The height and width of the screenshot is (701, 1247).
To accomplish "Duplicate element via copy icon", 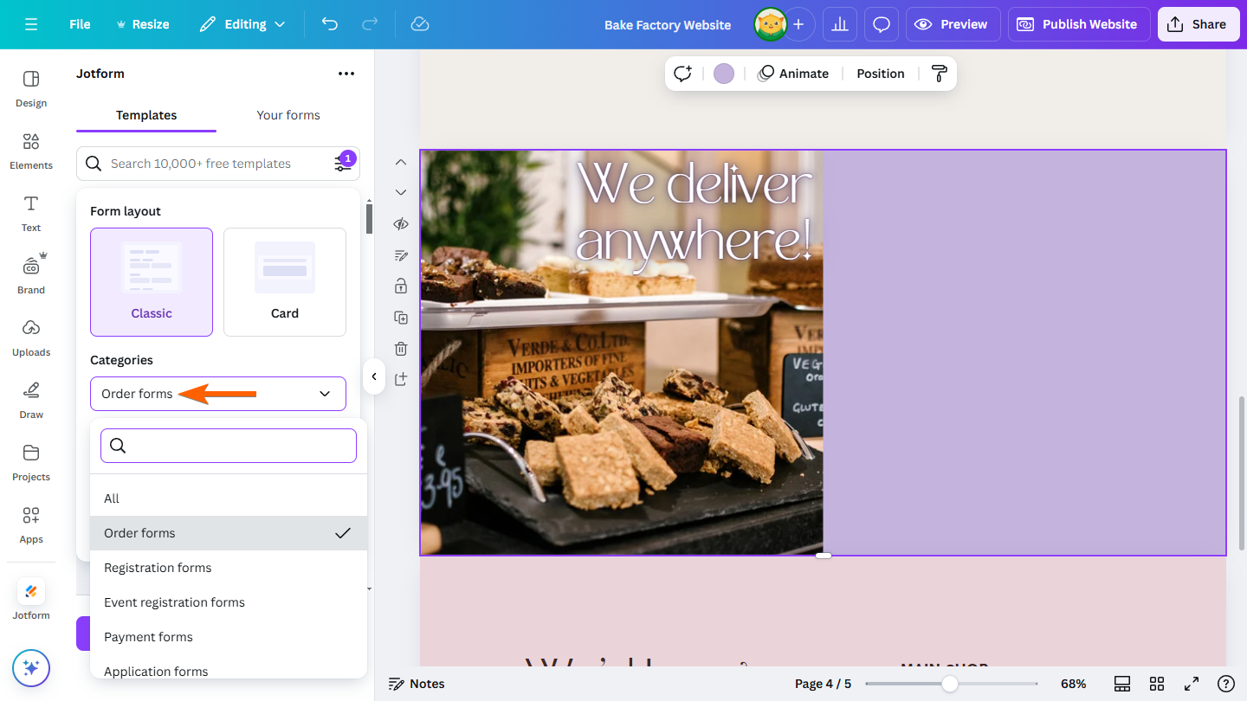I will [400, 317].
